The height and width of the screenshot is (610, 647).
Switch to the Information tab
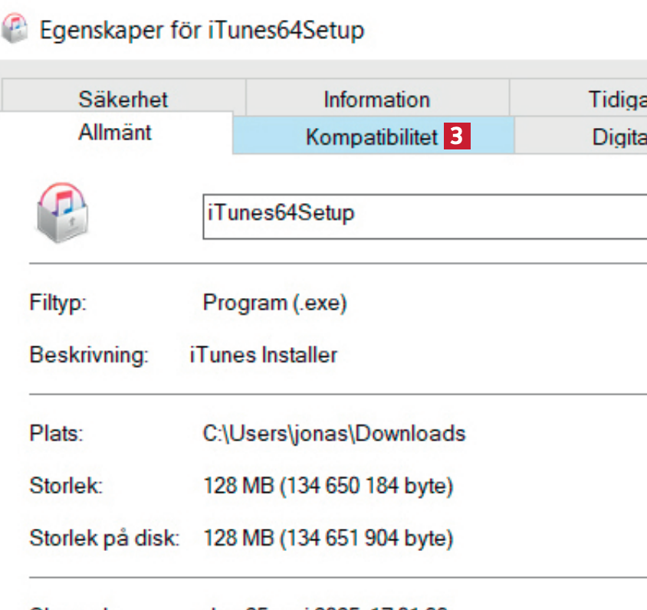coord(376,100)
